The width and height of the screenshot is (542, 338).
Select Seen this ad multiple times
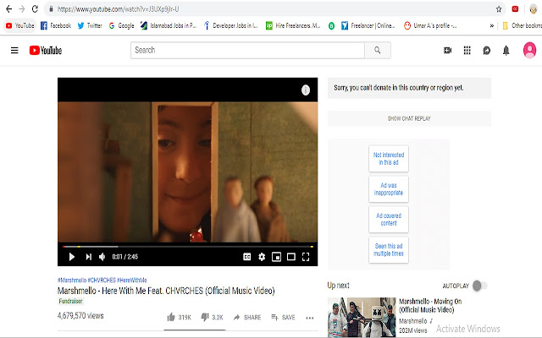pyautogui.click(x=389, y=250)
